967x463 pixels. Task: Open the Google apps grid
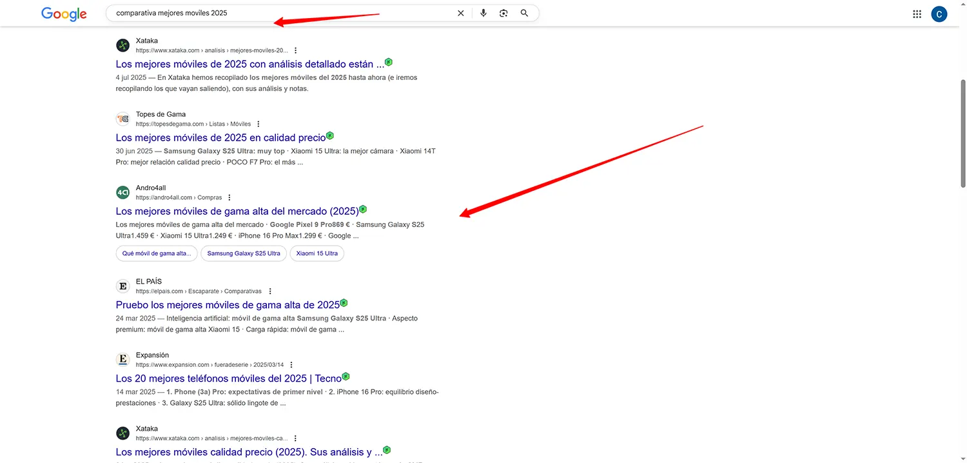point(917,13)
